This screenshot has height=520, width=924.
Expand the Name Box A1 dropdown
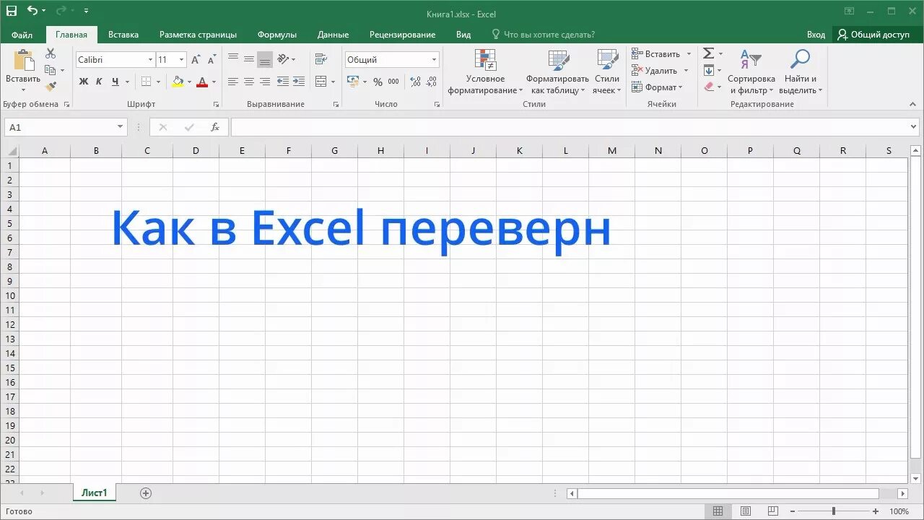click(121, 127)
